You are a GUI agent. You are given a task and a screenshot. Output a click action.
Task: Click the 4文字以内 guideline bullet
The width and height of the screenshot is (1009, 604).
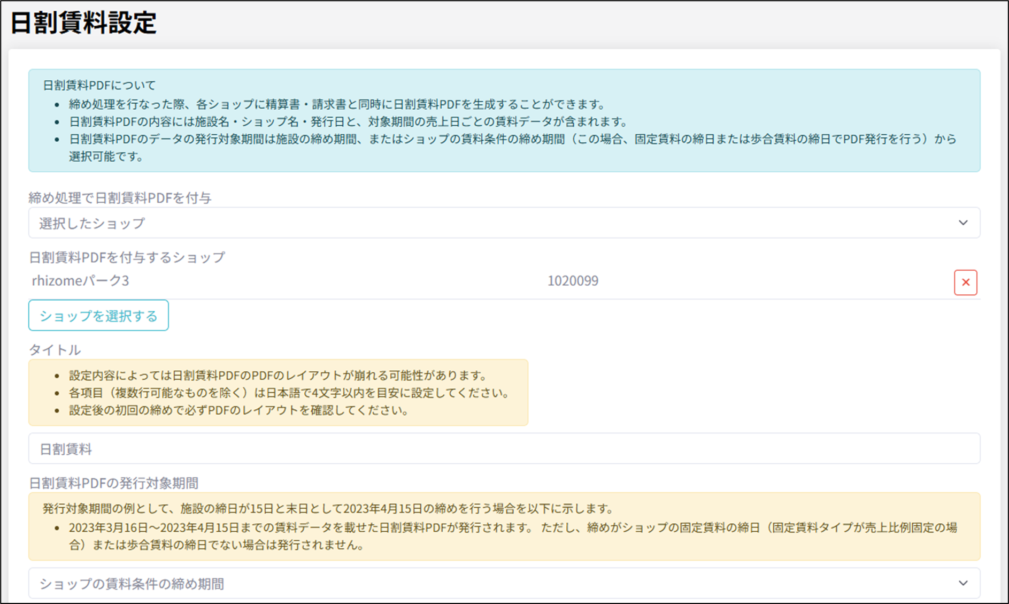point(289,393)
